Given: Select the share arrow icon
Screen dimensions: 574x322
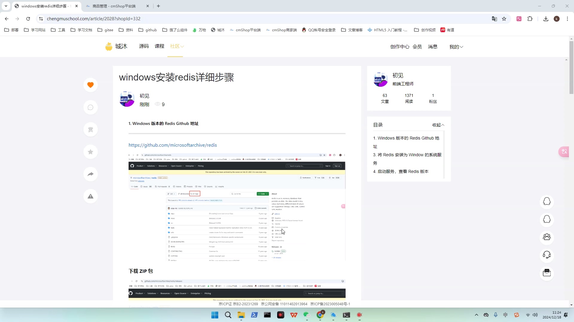Looking at the screenshot, I should point(90,174).
